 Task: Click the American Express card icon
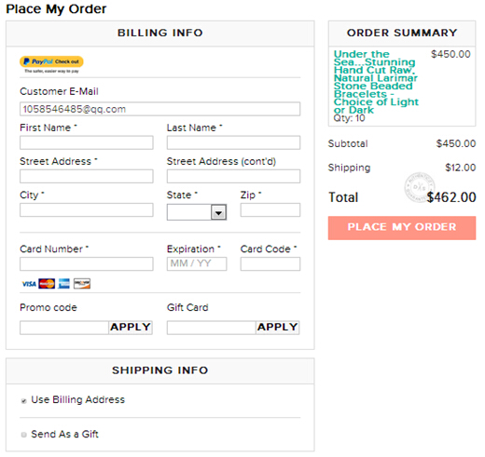pyautogui.click(x=64, y=284)
